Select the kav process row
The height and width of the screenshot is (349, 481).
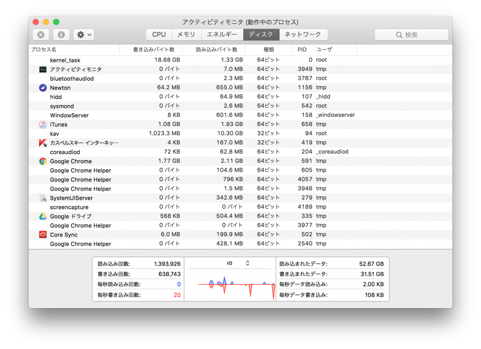point(240,134)
